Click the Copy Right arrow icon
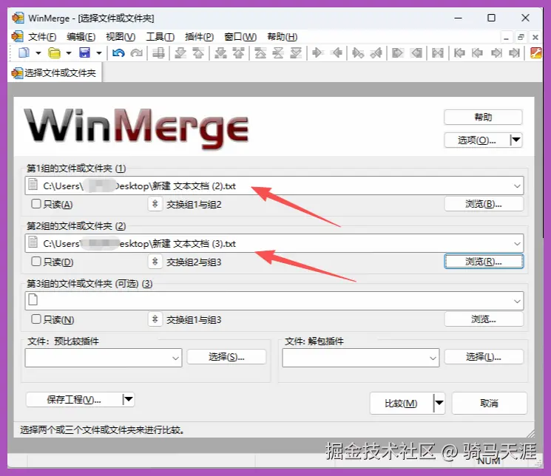Screen dimensions: 551x476 pyautogui.click(x=317, y=53)
